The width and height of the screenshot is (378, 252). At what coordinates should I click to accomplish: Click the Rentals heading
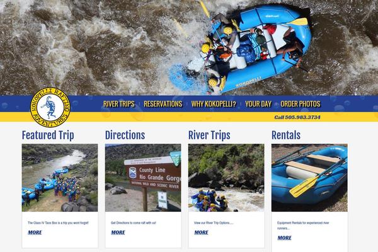coord(286,135)
